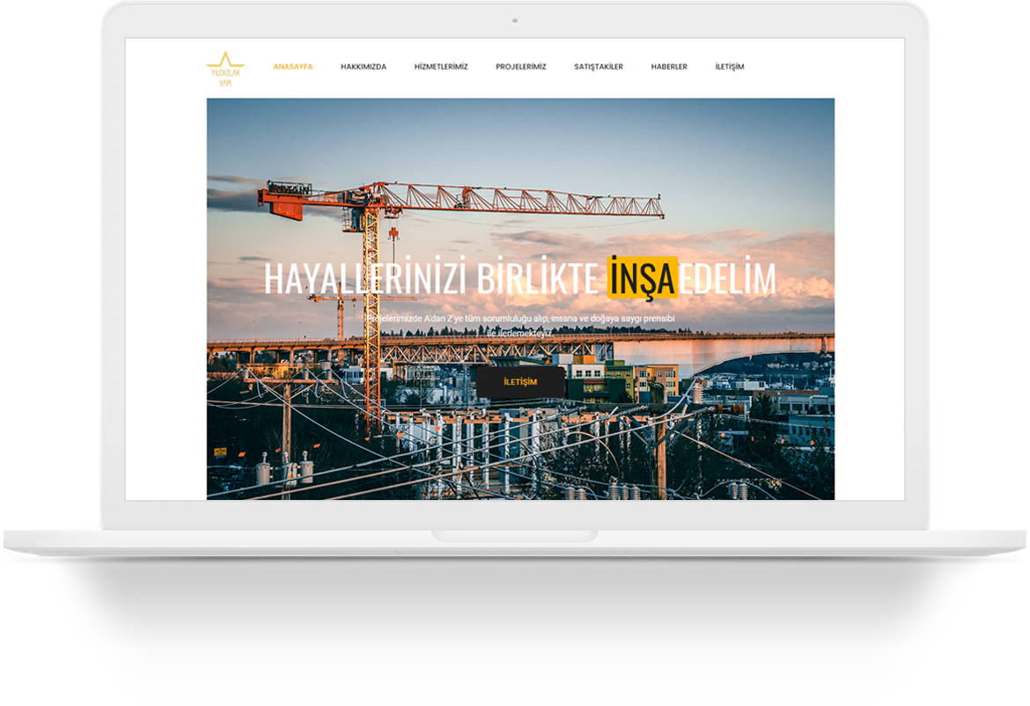Click the laptop lid opening notch
The width and height of the screenshot is (1030, 706).
pos(514,535)
